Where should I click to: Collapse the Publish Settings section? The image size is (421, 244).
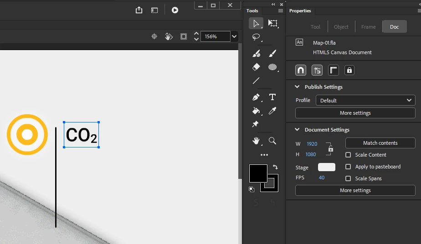297,86
